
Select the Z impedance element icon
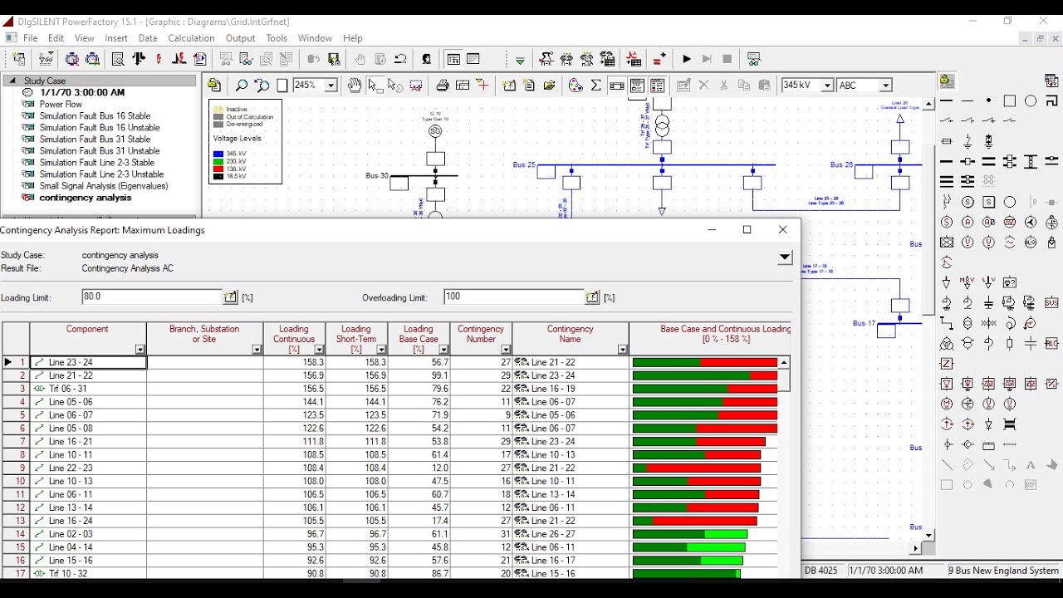click(x=947, y=364)
